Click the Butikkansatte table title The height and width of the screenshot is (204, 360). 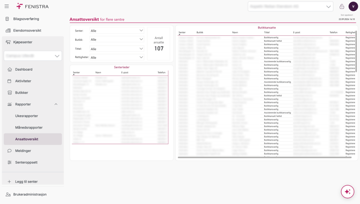(x=267, y=28)
